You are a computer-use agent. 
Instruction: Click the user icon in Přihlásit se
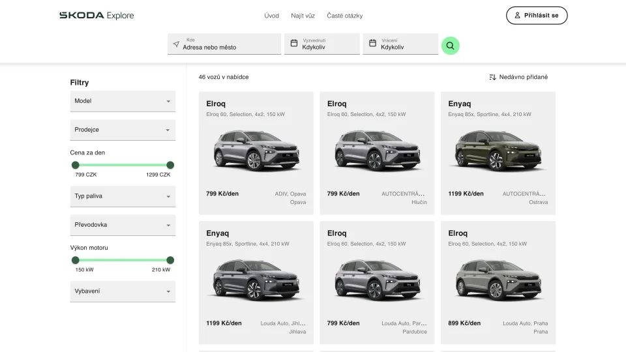517,16
